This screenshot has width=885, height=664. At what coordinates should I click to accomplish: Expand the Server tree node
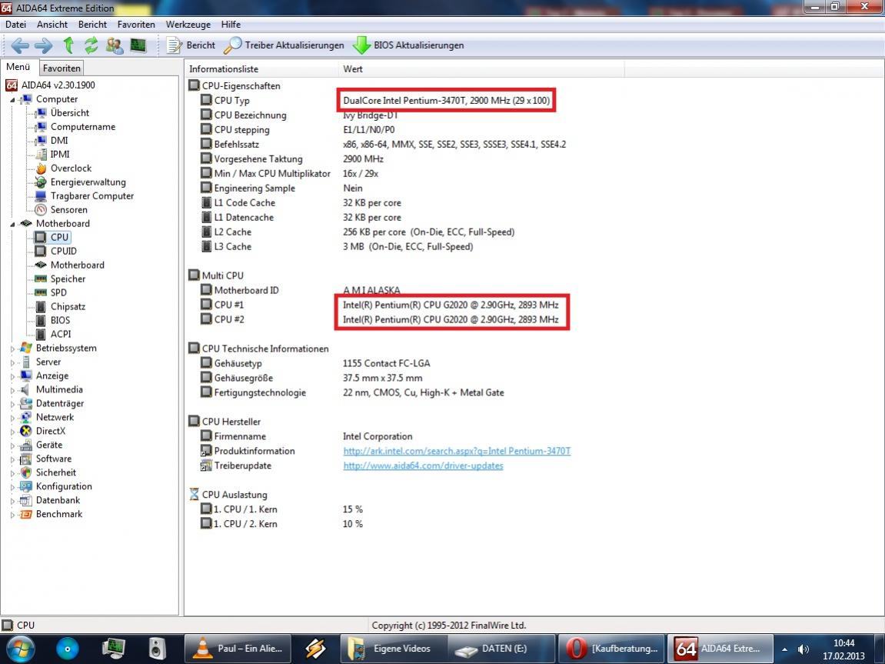coord(12,362)
